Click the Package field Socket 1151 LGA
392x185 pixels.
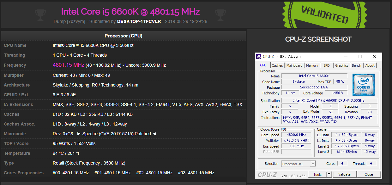point(314,87)
